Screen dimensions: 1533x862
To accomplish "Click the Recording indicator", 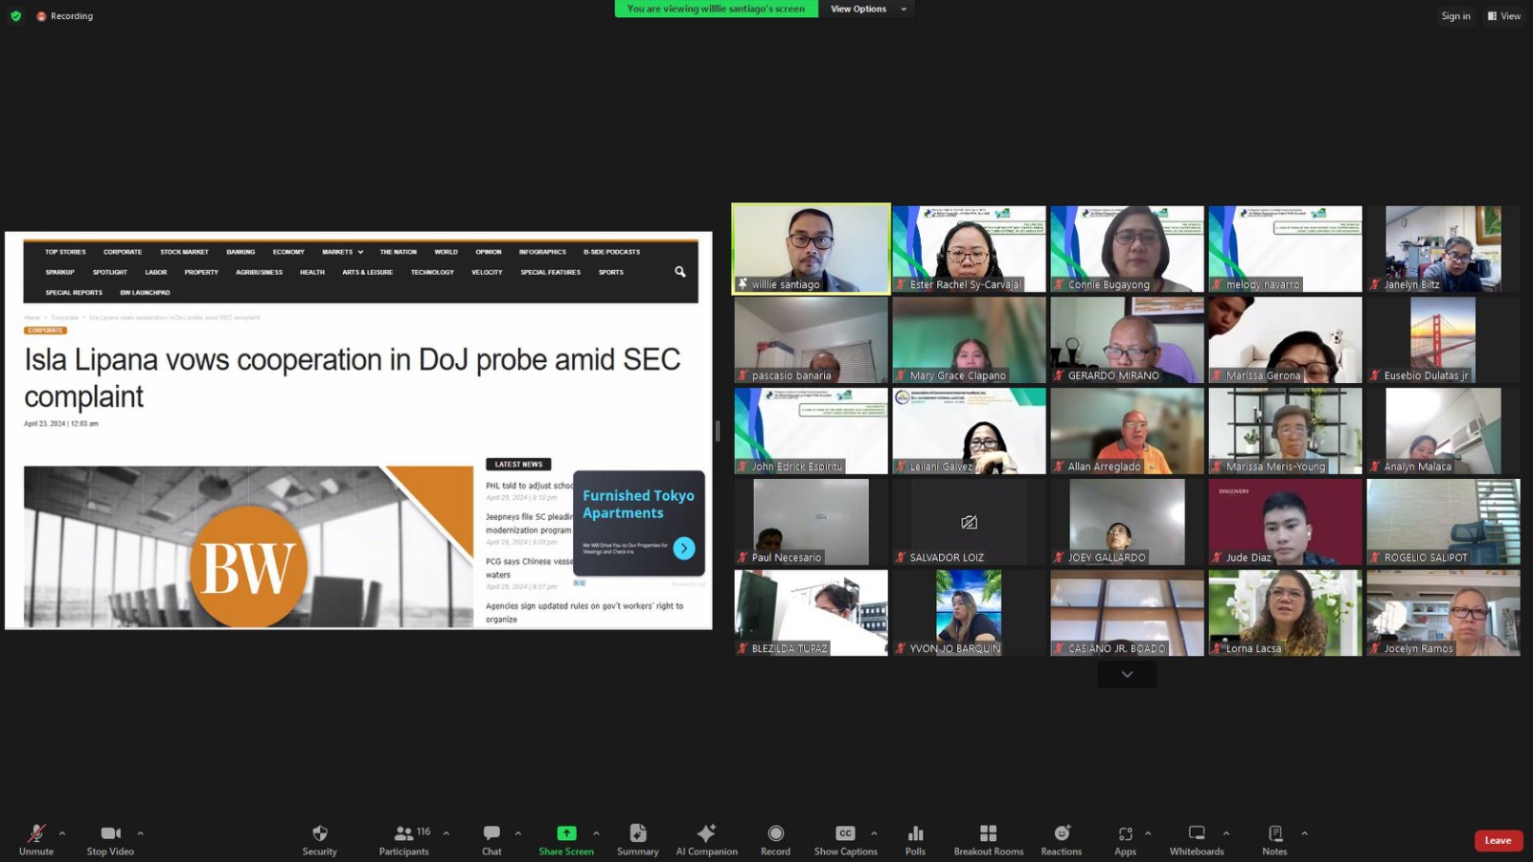I will click(65, 16).
